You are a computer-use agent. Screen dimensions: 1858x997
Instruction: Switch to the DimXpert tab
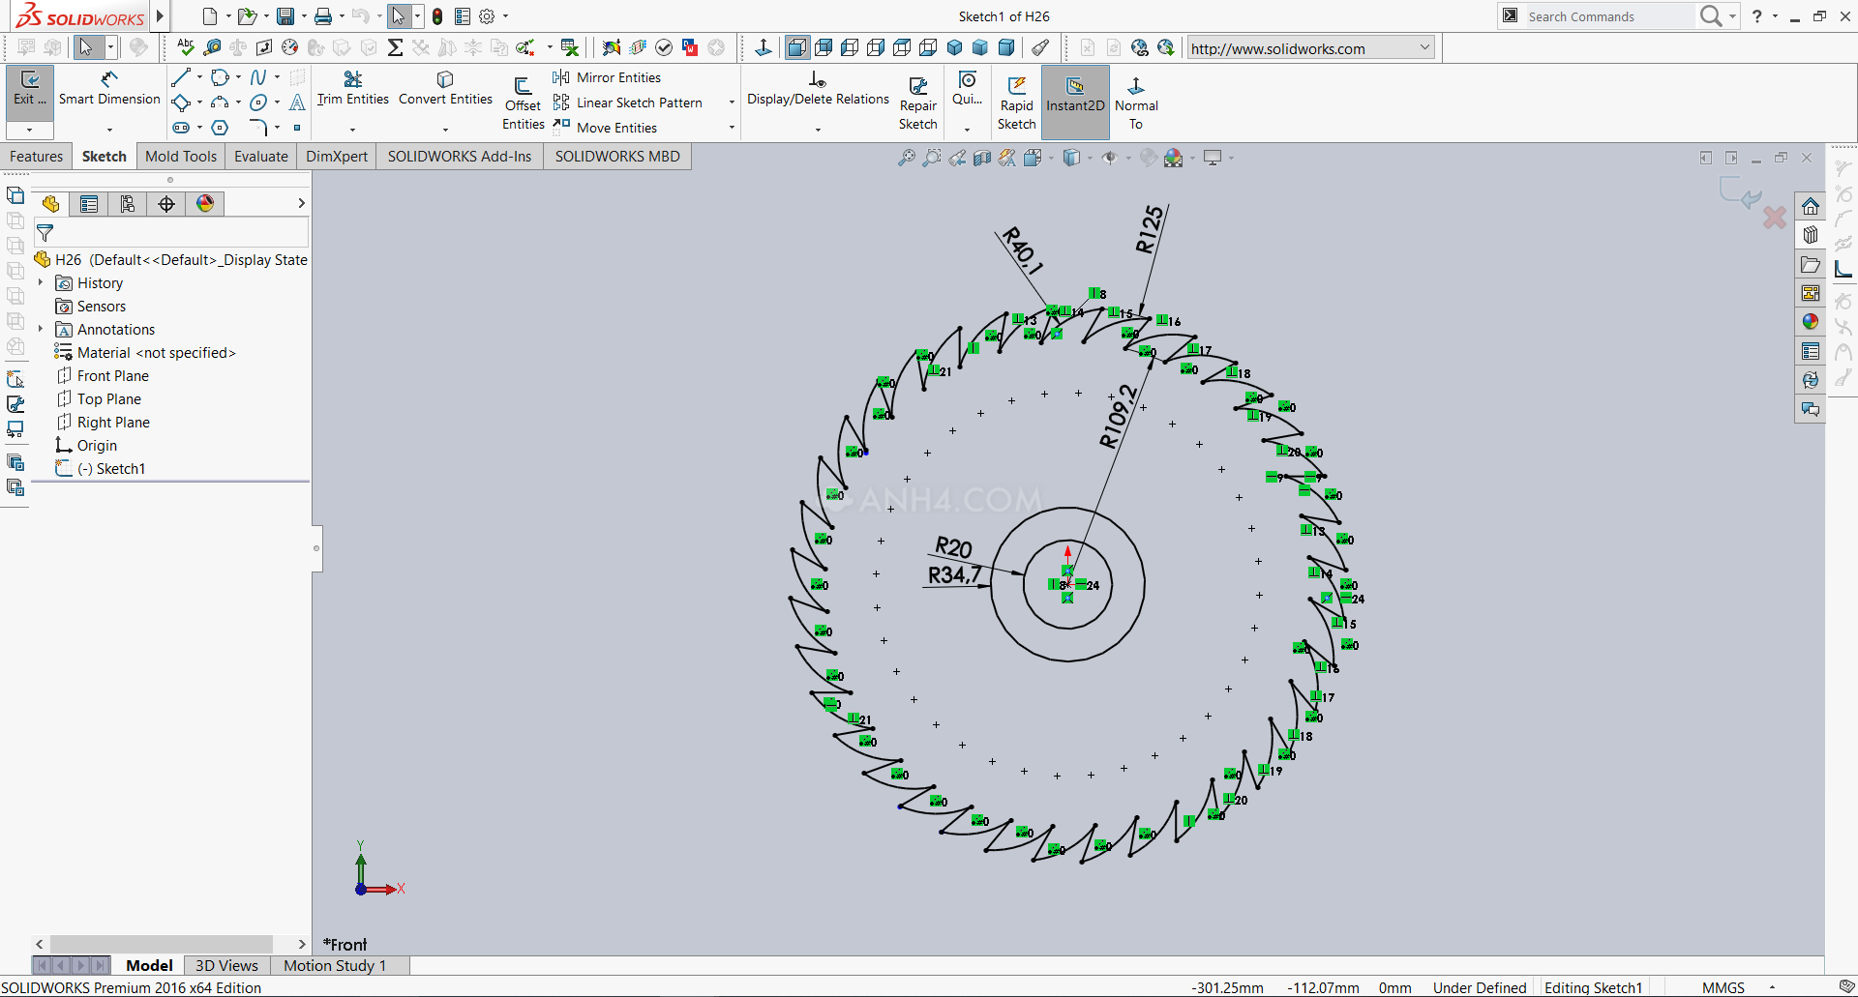[337, 157]
